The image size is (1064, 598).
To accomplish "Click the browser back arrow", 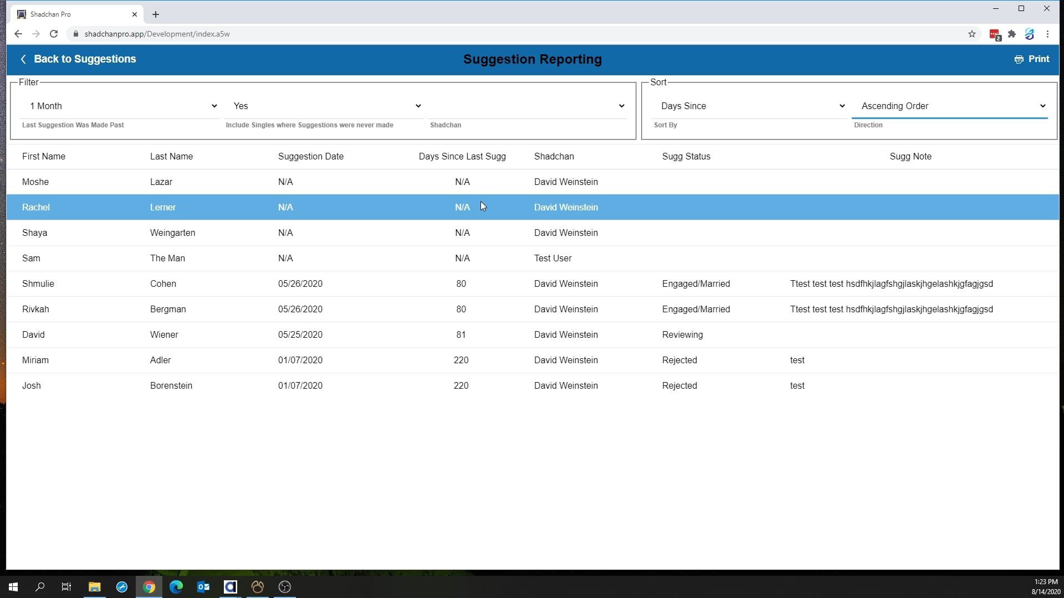I will [x=18, y=34].
